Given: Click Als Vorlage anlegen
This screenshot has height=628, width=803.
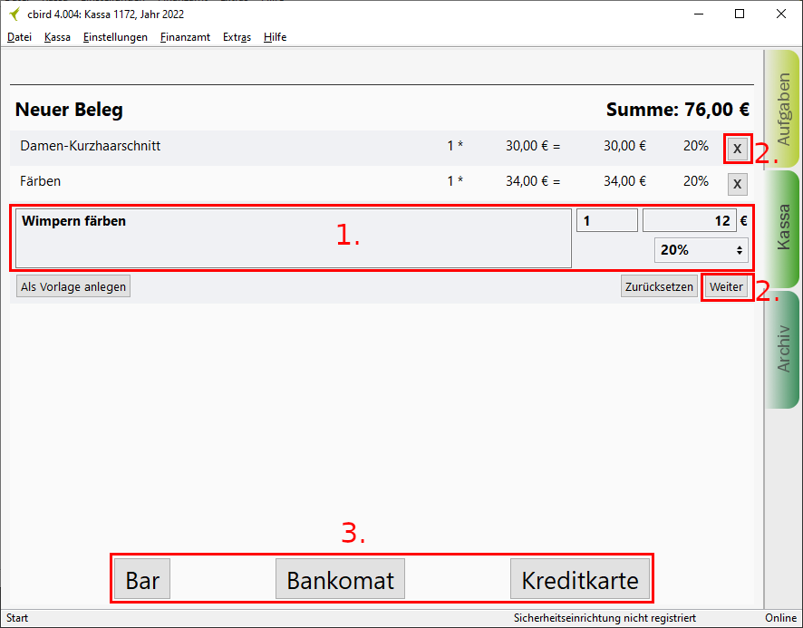Looking at the screenshot, I should point(73,286).
